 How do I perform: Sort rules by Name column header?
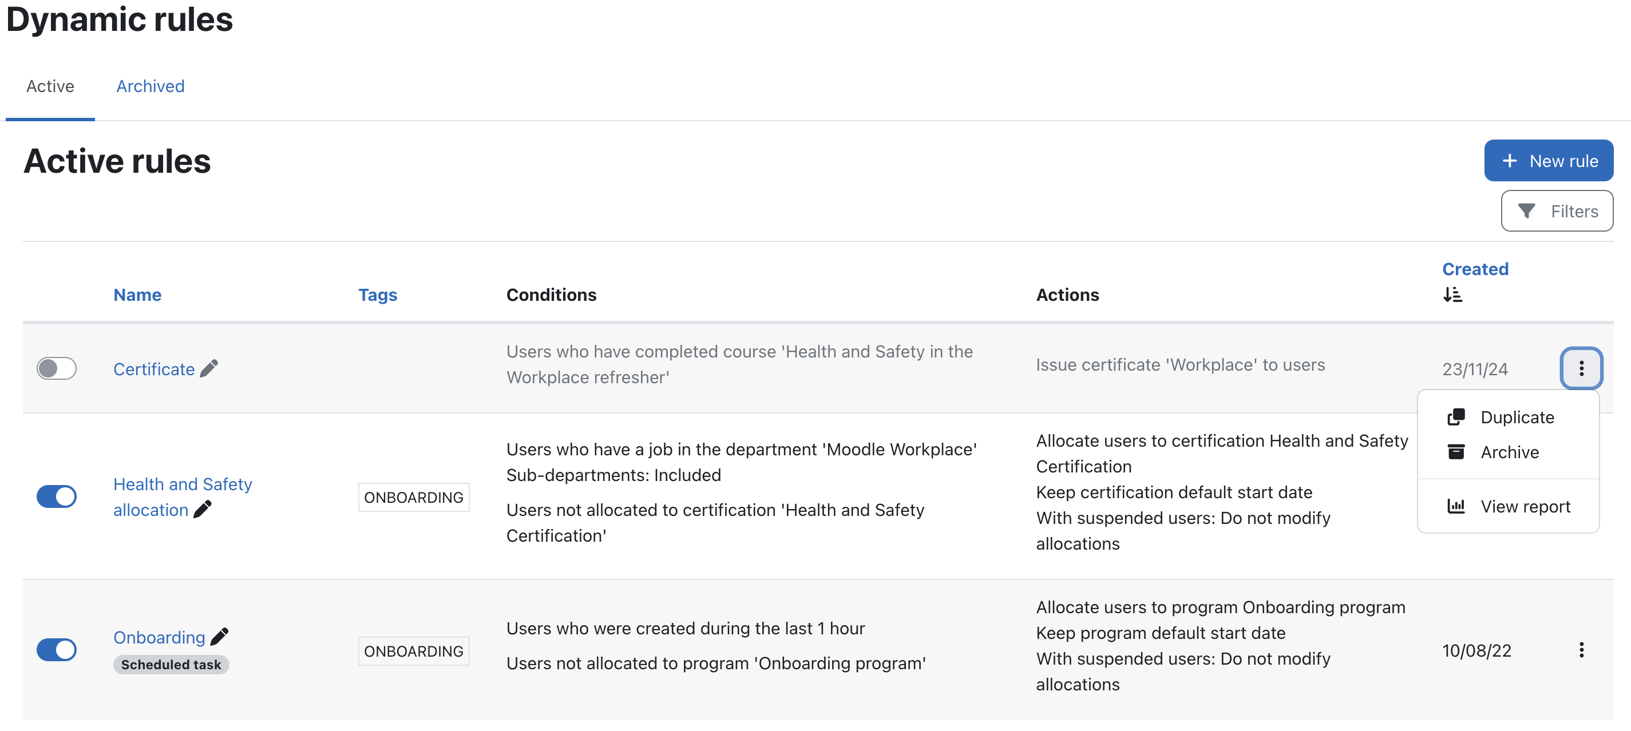coord(137,295)
